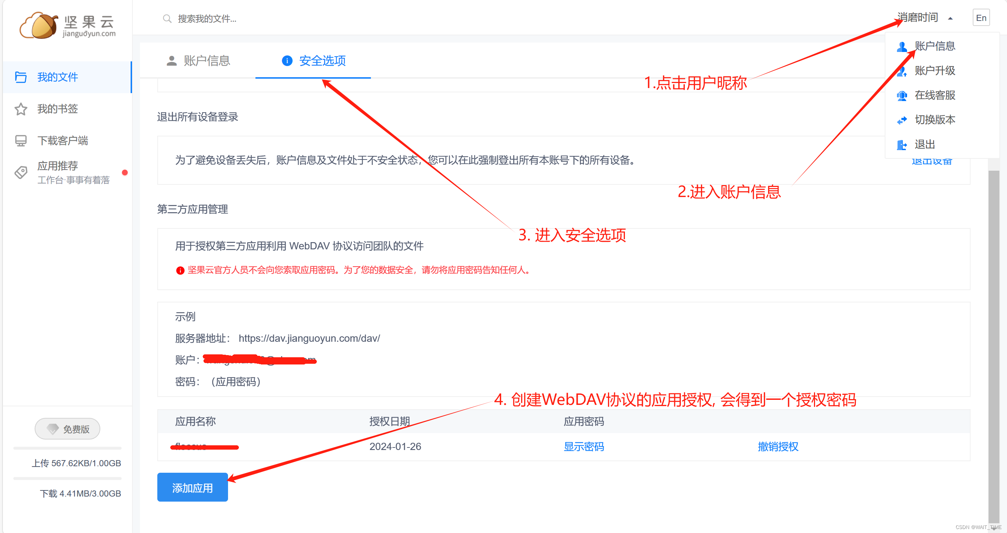Screen dimensions: 1007x533
Task: Choose 账户升级 in the user menu
Action: tap(935, 71)
